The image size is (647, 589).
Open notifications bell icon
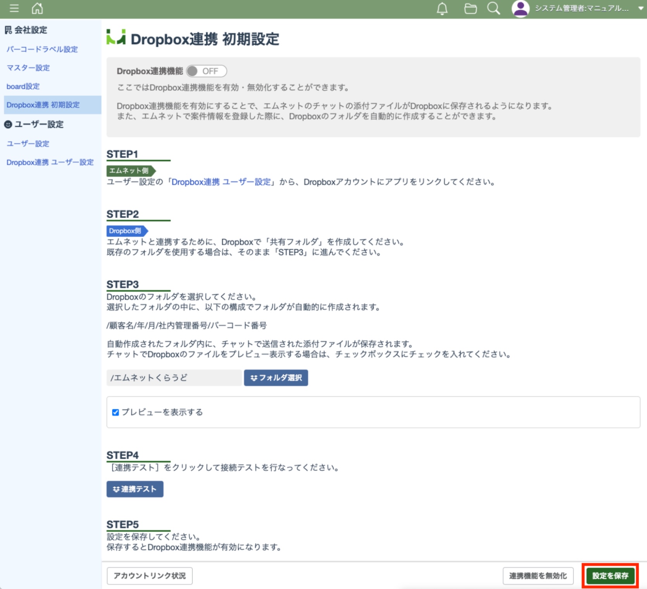442,9
